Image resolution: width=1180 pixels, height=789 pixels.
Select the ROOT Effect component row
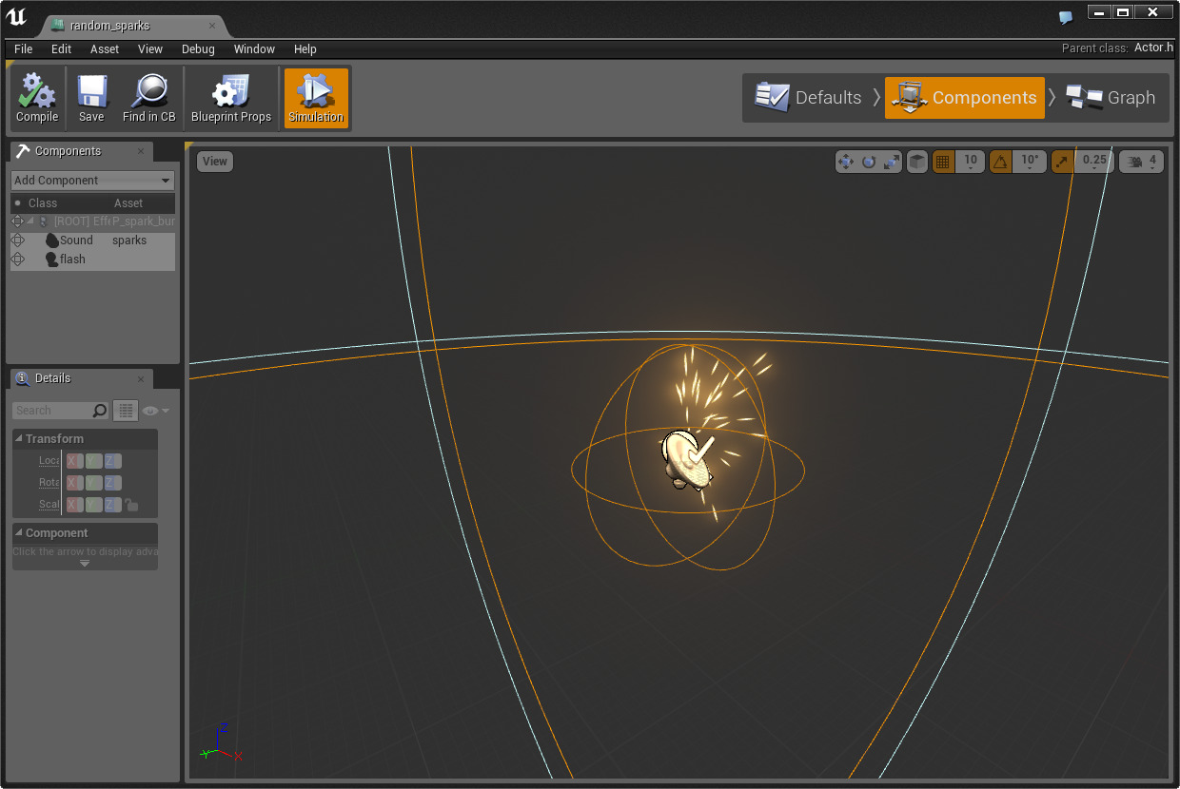(92, 221)
